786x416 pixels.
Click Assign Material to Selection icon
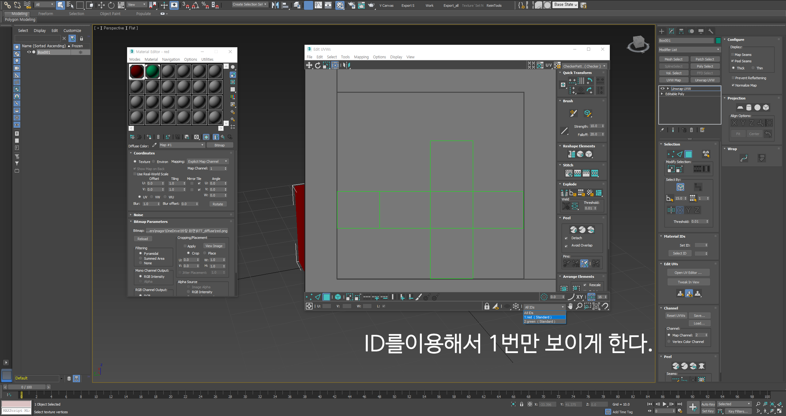tap(149, 137)
